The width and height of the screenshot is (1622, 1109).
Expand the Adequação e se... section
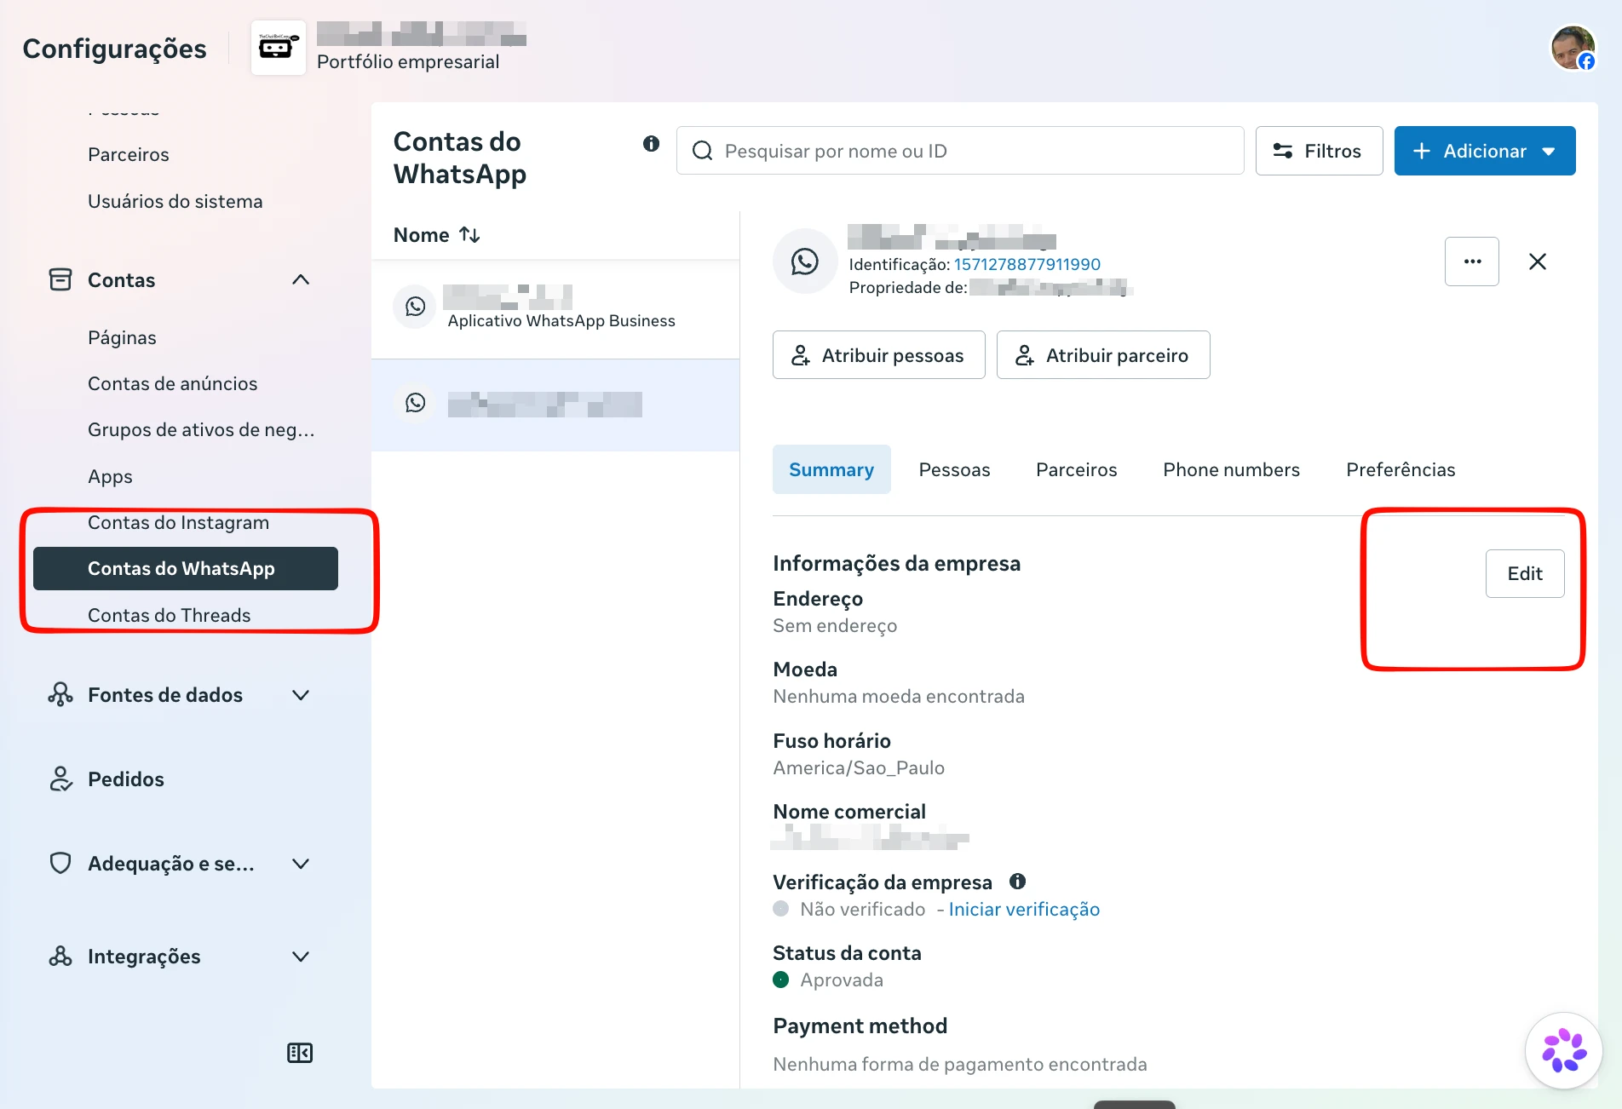(301, 864)
